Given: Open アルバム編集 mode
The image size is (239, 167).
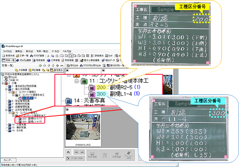Looking at the screenshot, I should tap(24, 60).
